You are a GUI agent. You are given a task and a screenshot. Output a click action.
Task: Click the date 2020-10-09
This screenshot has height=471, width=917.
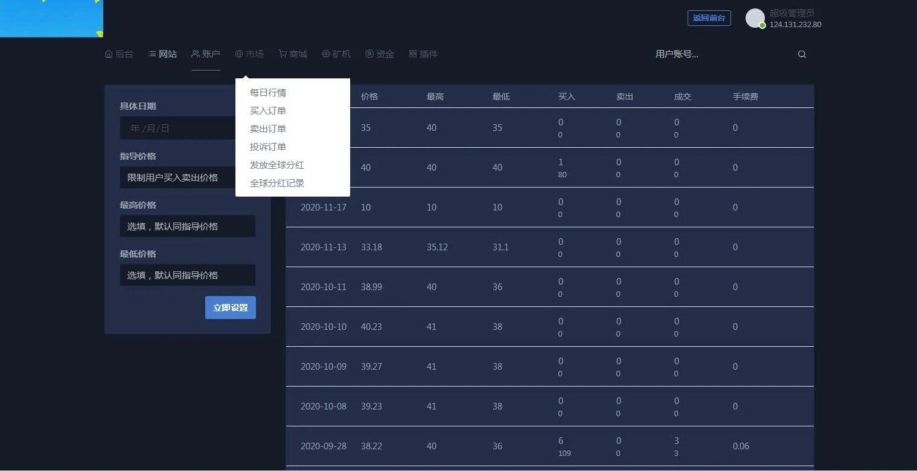(x=324, y=367)
